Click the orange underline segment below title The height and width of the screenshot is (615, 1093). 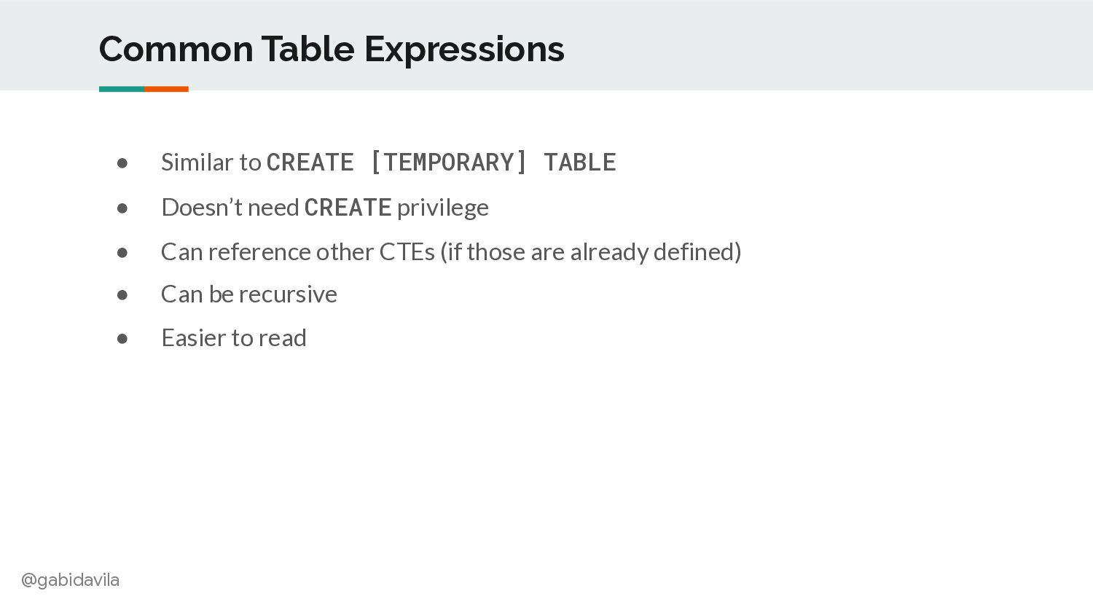[x=166, y=89]
